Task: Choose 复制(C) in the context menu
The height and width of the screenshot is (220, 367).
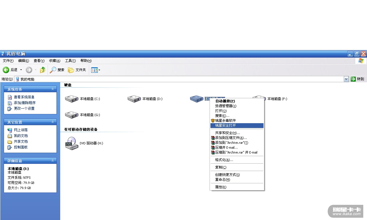Action: pos(237,167)
